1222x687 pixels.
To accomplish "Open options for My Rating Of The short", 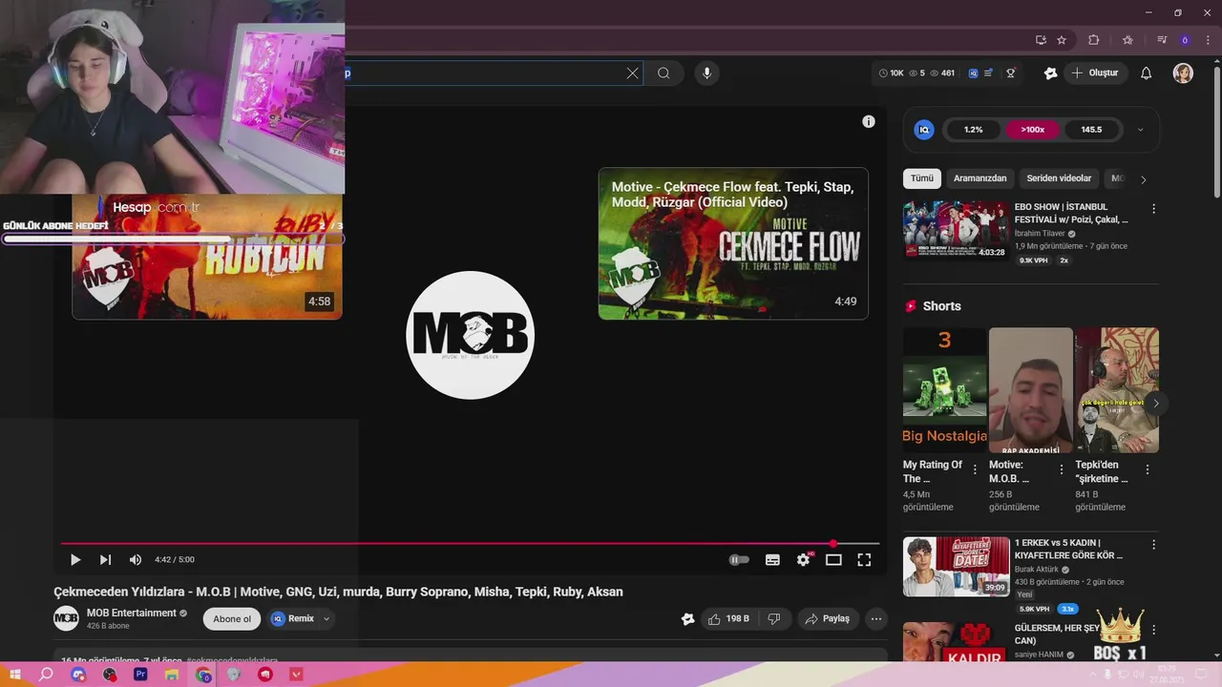I will 975,469.
